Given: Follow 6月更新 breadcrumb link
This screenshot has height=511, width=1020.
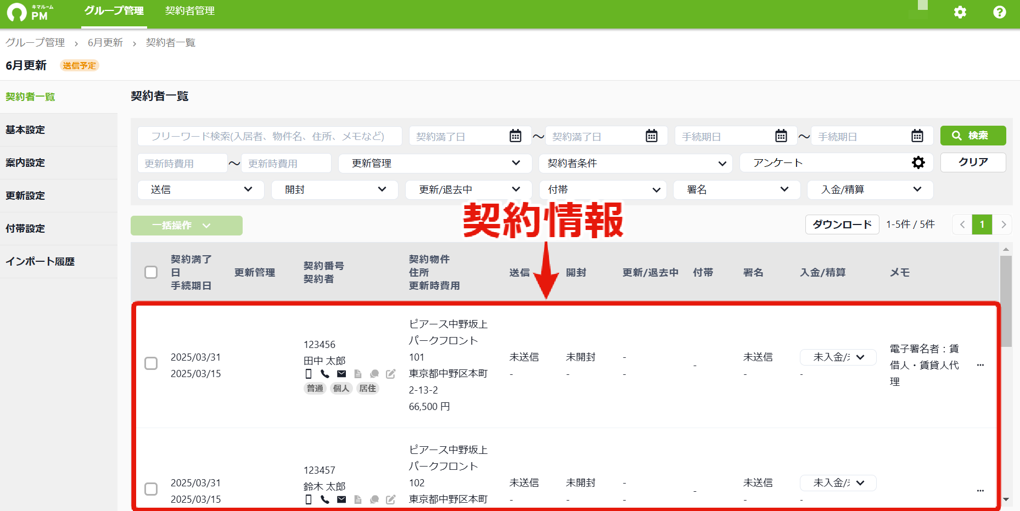Looking at the screenshot, I should pyautogui.click(x=105, y=43).
